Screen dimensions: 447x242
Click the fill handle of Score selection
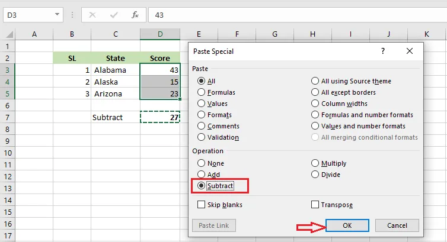pos(180,99)
